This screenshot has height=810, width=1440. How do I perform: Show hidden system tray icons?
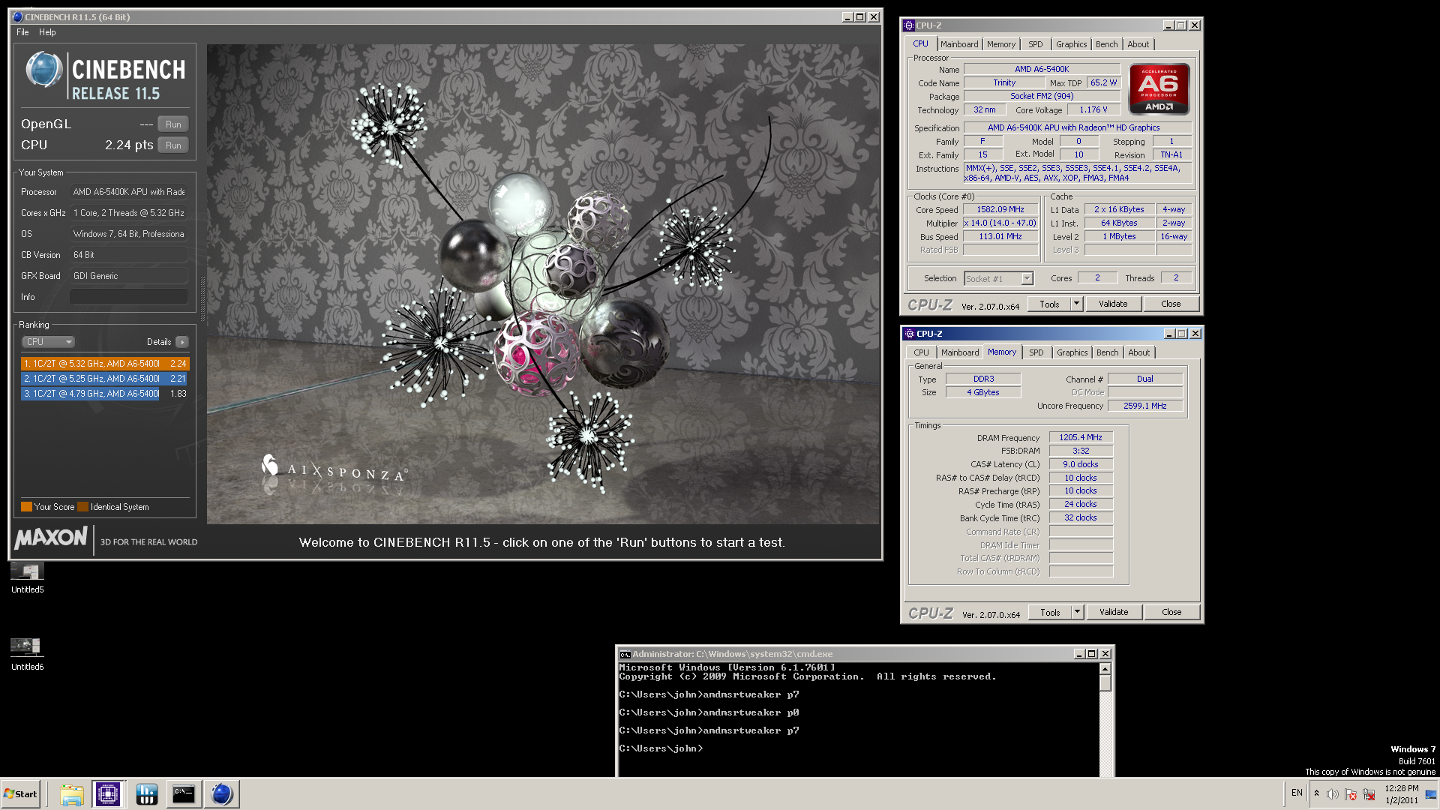1316,793
